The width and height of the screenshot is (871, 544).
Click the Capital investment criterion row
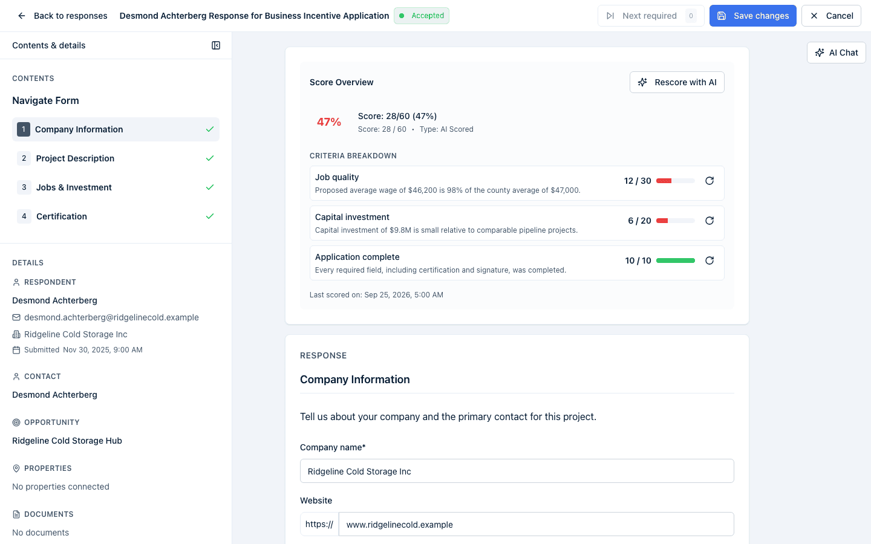coord(517,223)
